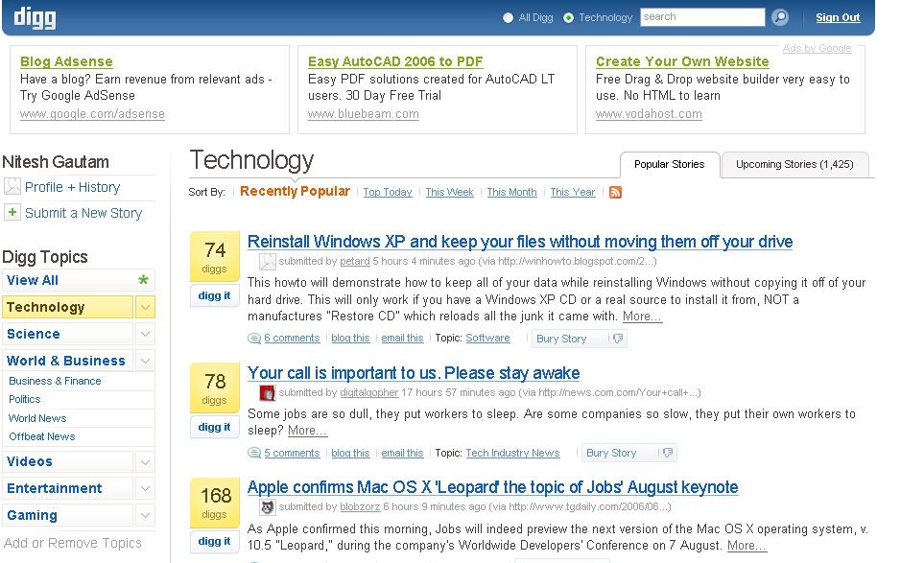Image resolution: width=901 pixels, height=563 pixels.
Task: Open the Blog Adsense ad link
Action: point(66,61)
